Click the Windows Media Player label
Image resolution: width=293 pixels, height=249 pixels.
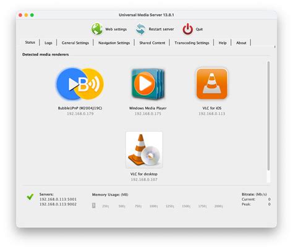(148, 108)
